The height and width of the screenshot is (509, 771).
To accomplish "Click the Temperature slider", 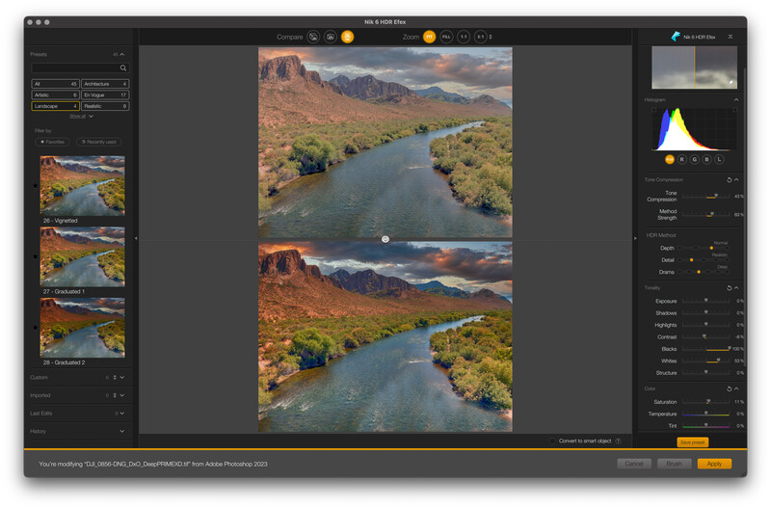I will pos(705,415).
